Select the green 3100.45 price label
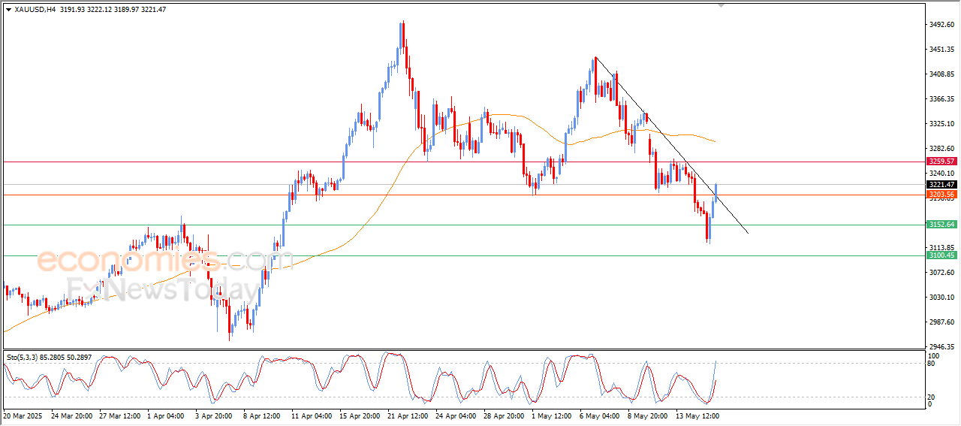The height and width of the screenshot is (426, 961). click(941, 255)
